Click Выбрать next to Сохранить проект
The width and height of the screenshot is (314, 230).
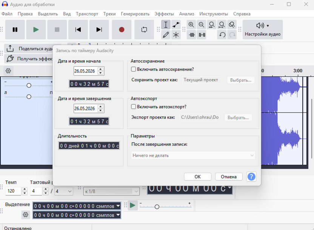tap(241, 80)
